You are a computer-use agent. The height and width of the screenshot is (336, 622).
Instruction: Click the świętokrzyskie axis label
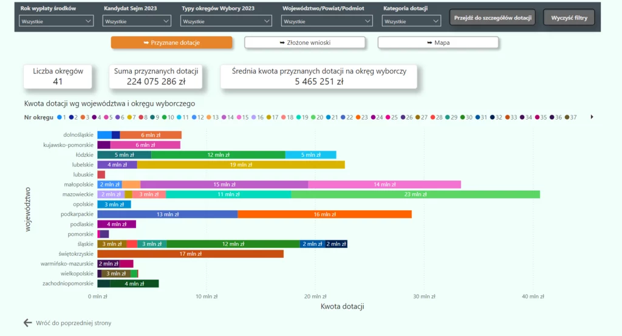(76, 254)
